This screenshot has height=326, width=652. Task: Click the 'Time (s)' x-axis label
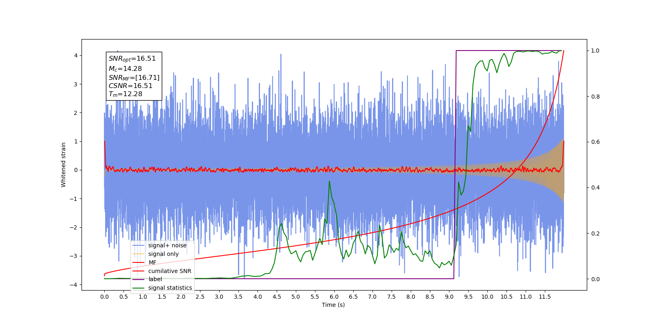click(333, 305)
